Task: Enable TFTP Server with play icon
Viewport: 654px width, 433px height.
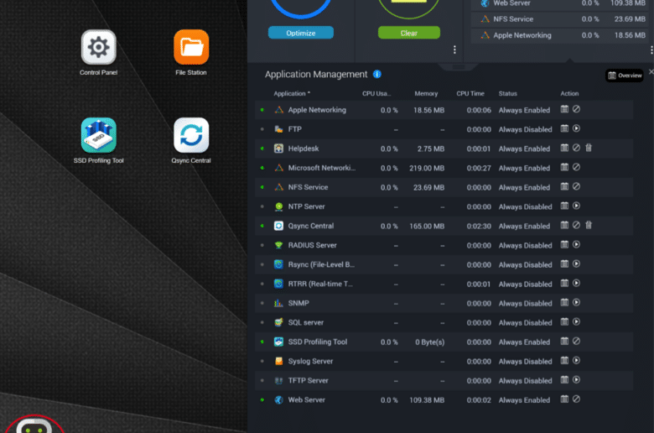Action: [x=576, y=380]
